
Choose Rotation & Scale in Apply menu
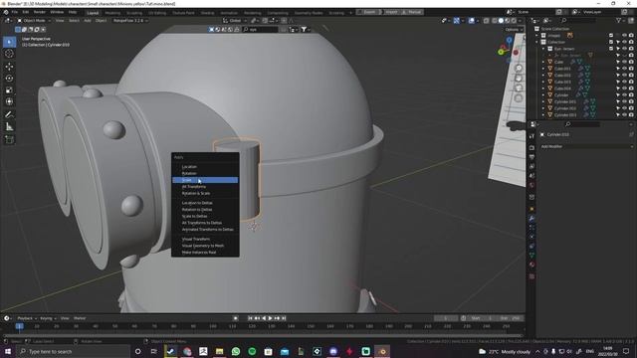[x=205, y=193]
